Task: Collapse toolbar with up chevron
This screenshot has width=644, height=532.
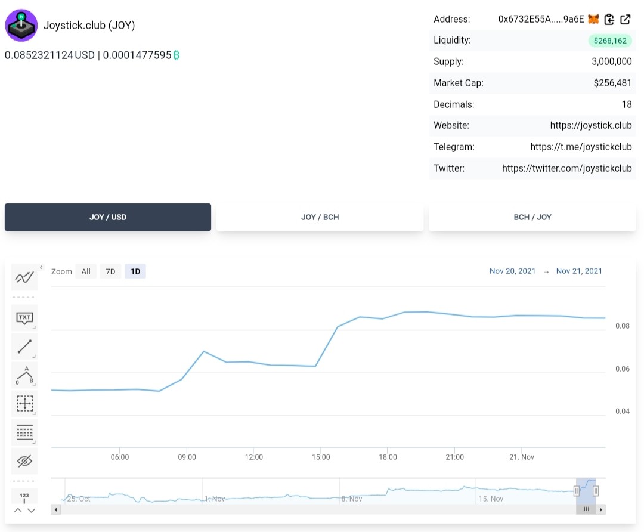Action: coord(18,510)
